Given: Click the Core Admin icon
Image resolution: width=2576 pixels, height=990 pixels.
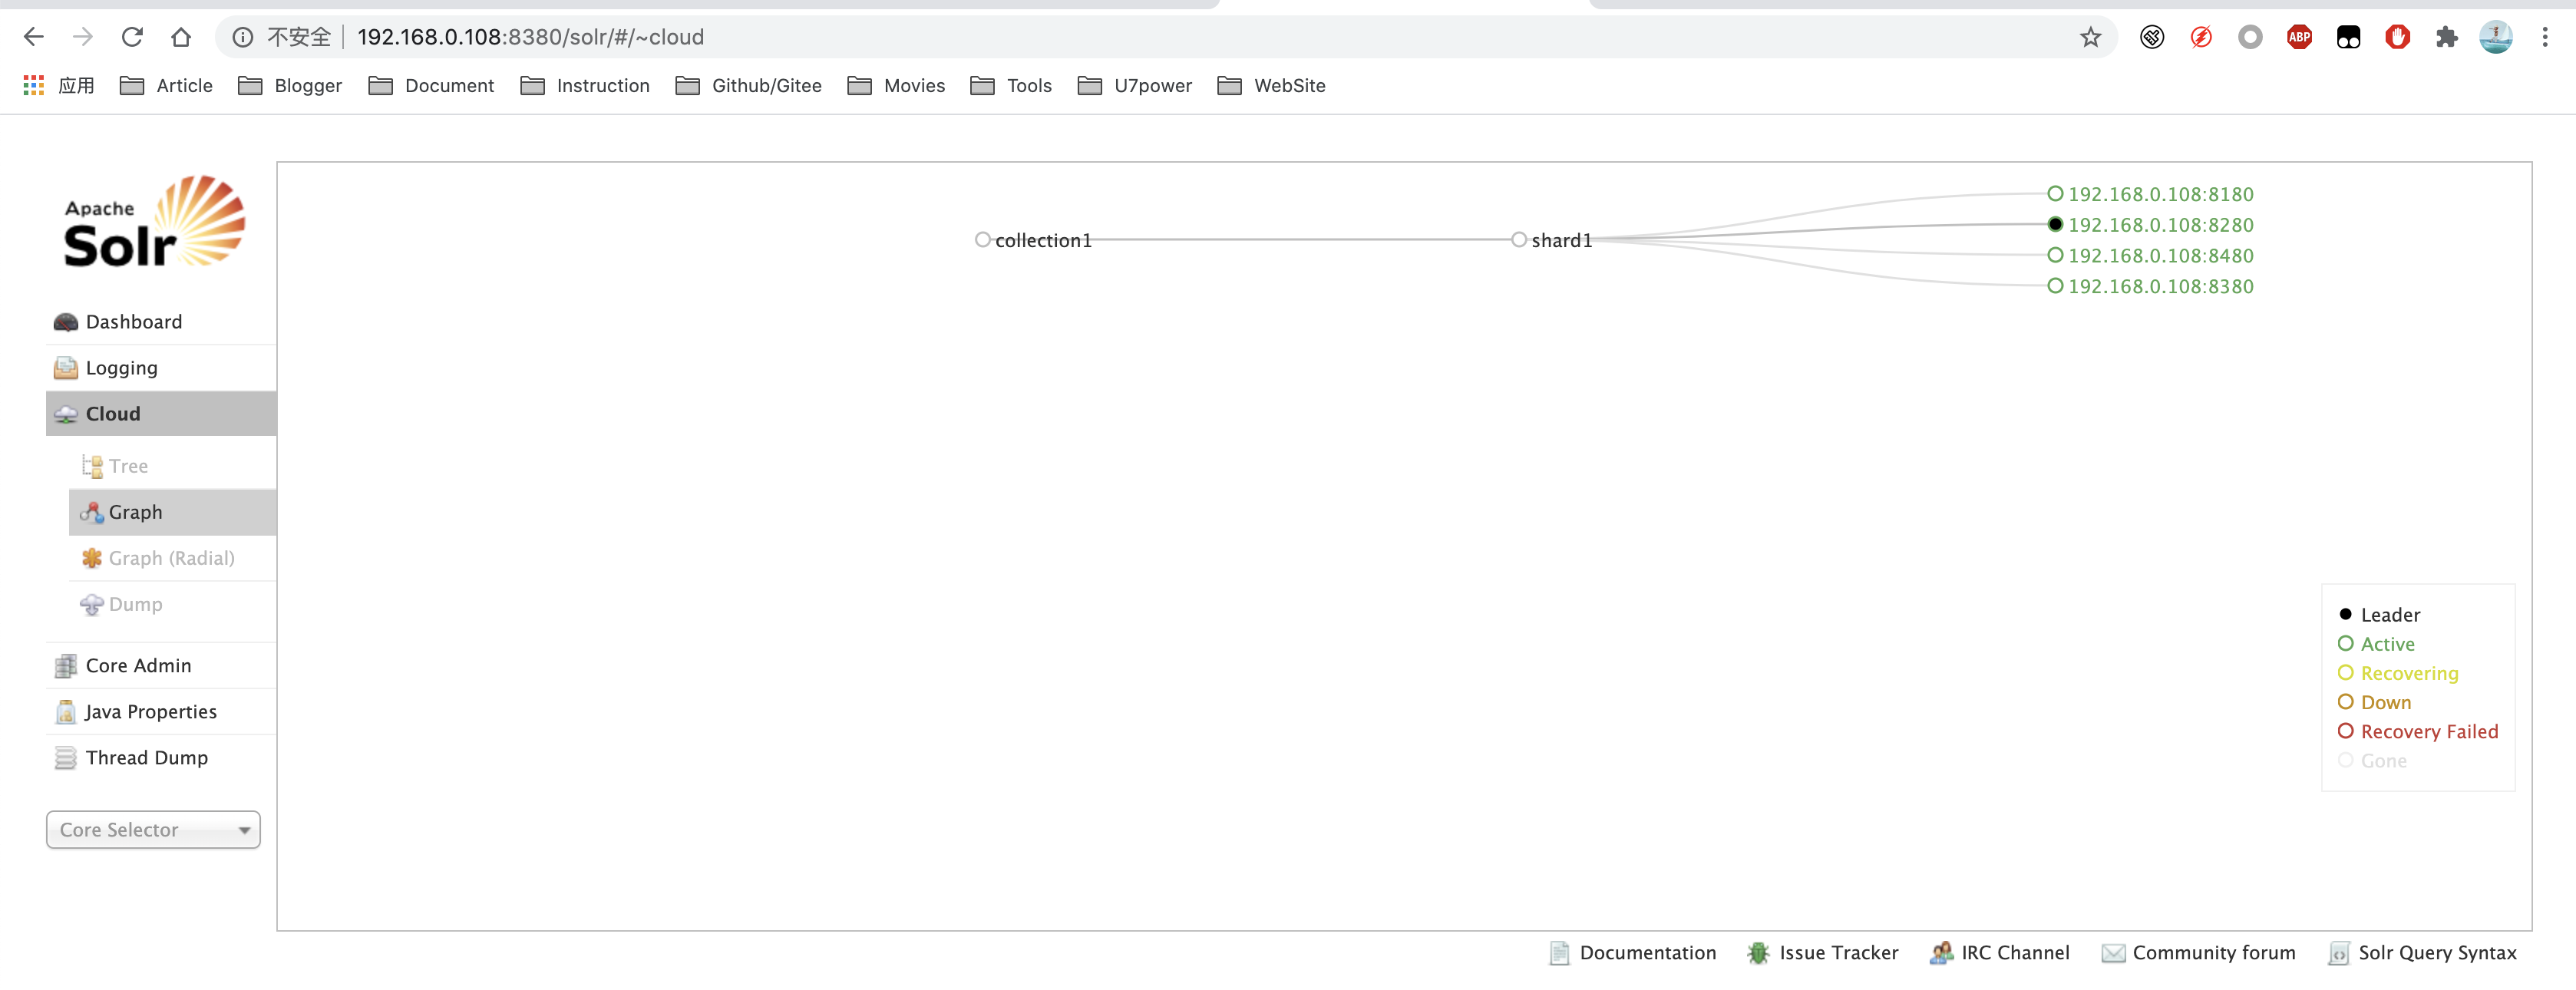Looking at the screenshot, I should [x=66, y=666].
